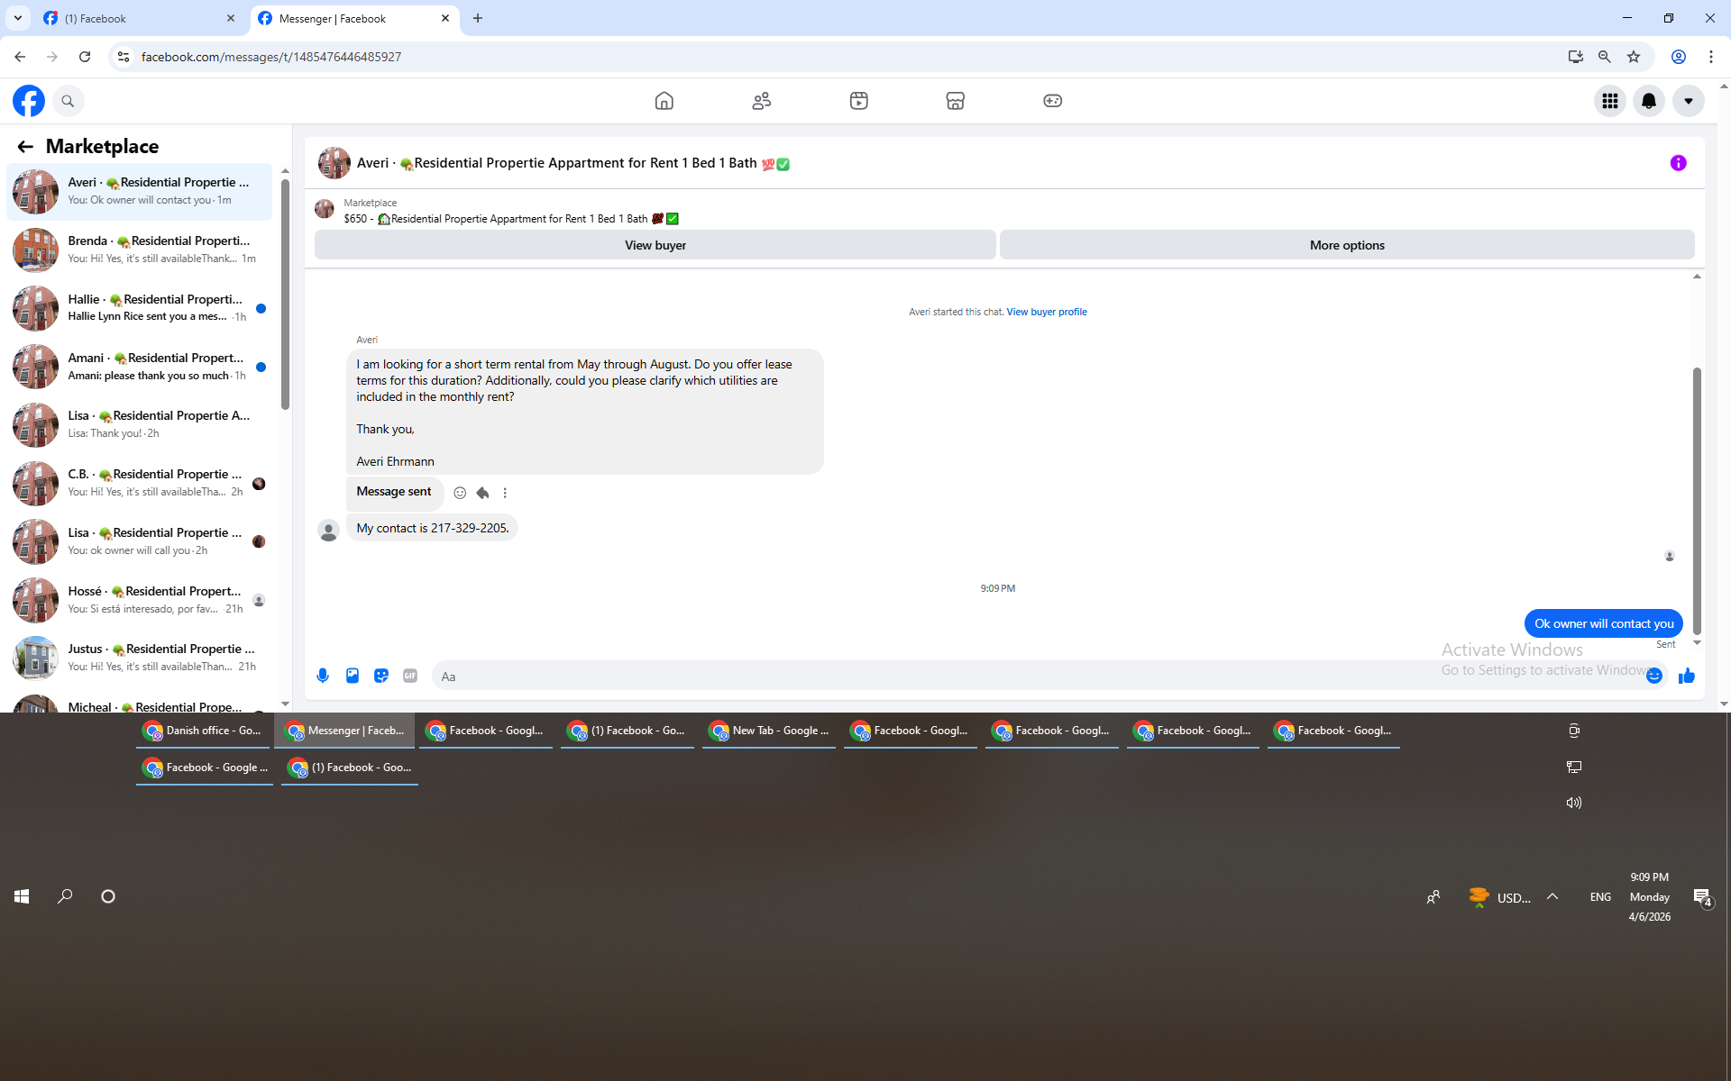
Task: Open the Facebook menu grid icon
Action: coord(1610,101)
